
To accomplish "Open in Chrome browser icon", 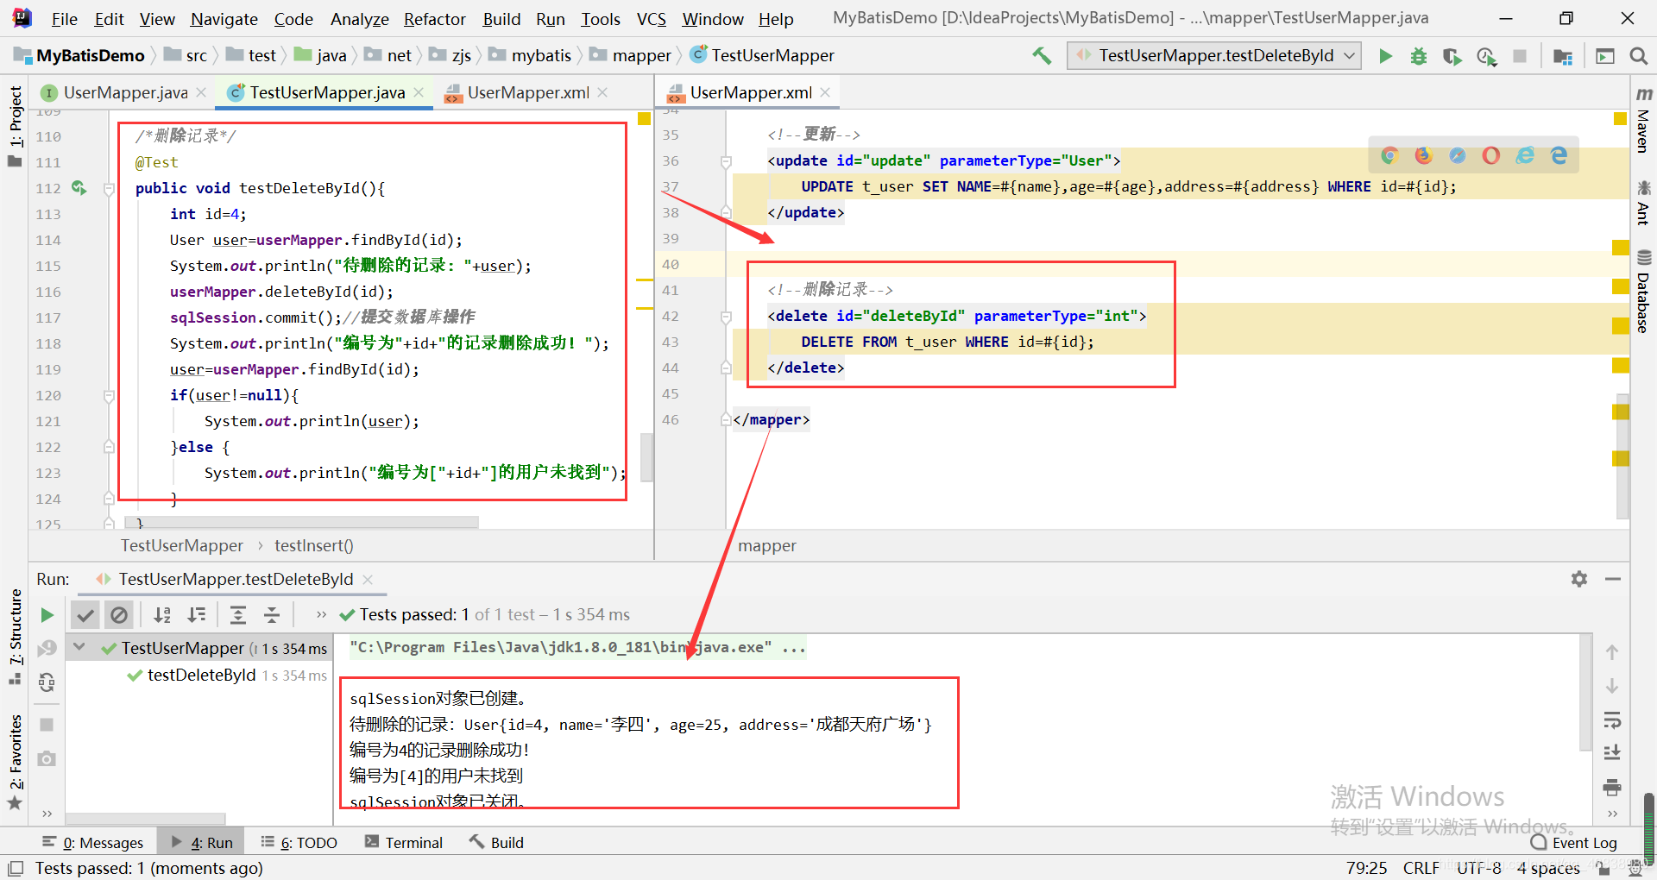I will click(x=1389, y=155).
